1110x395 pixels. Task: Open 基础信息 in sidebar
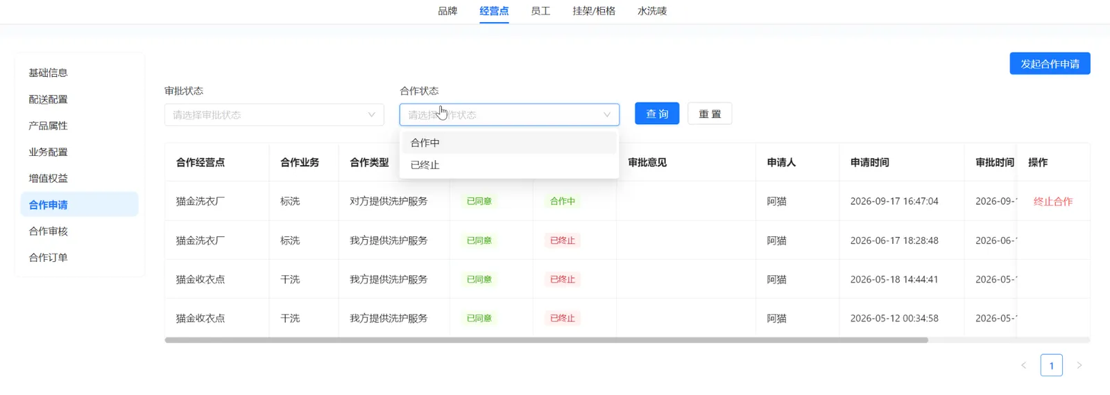(79, 73)
